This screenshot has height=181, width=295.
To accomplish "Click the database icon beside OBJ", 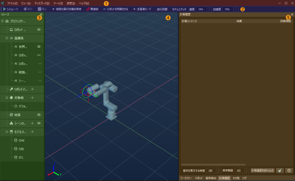I will click(16, 149).
